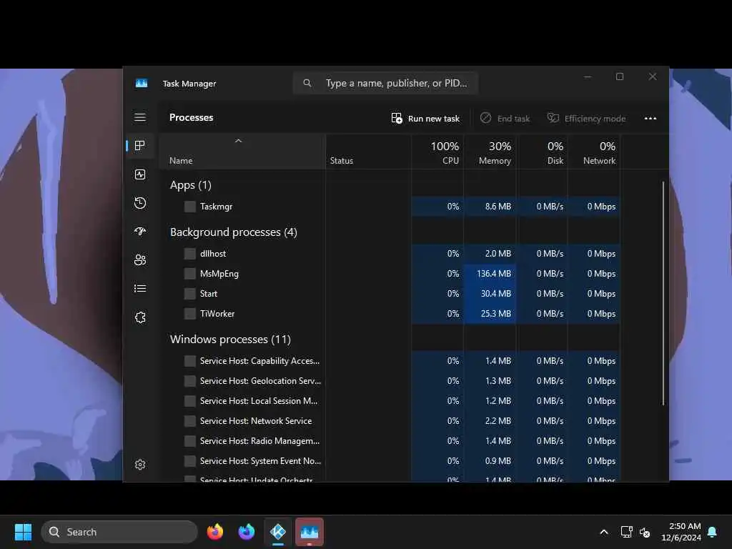The height and width of the screenshot is (549, 732).
Task: Open the Startup apps sidebar icon
Action: click(140, 231)
